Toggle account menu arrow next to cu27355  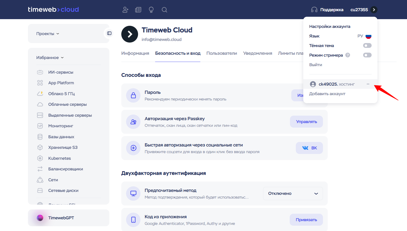374,10
